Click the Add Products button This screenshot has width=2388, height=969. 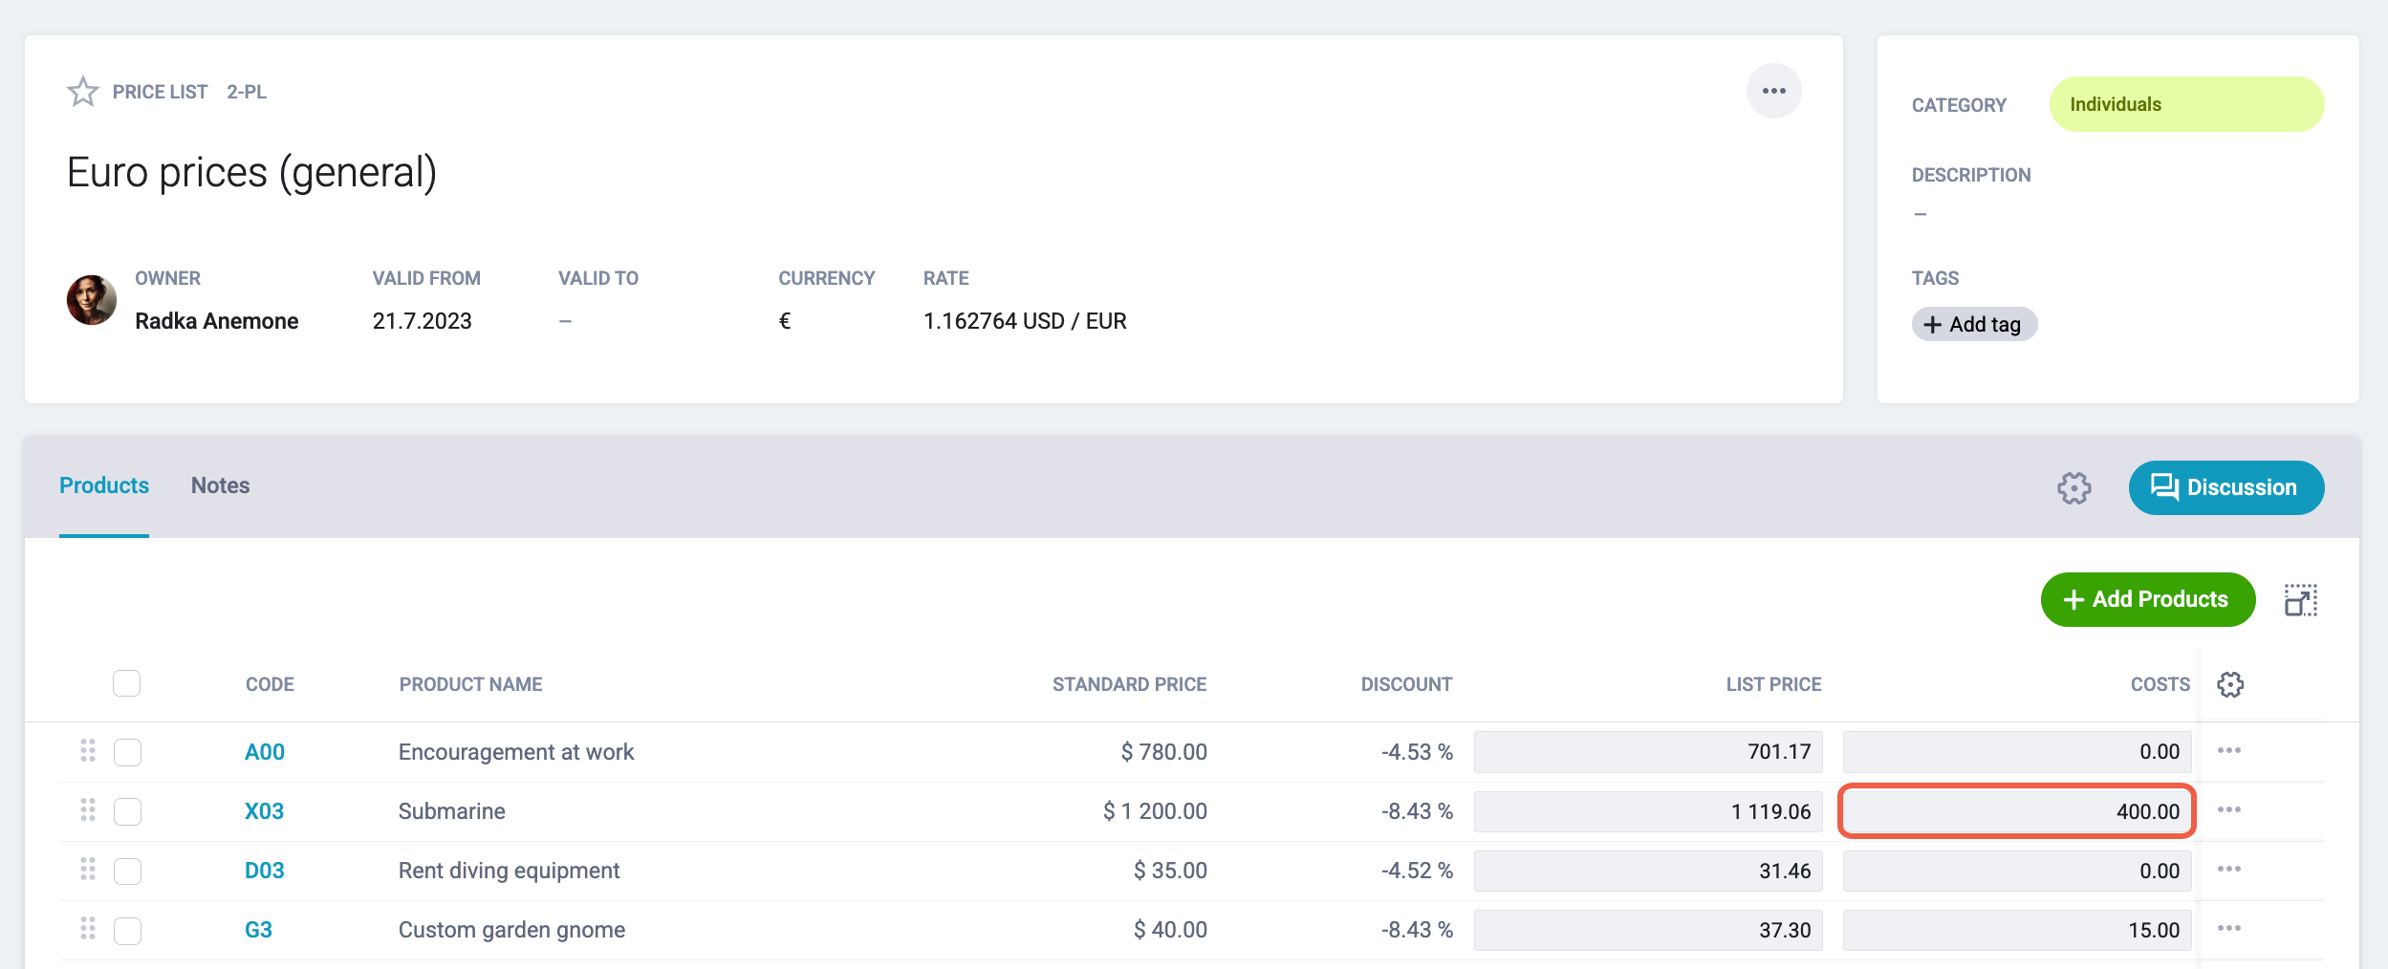2148,599
